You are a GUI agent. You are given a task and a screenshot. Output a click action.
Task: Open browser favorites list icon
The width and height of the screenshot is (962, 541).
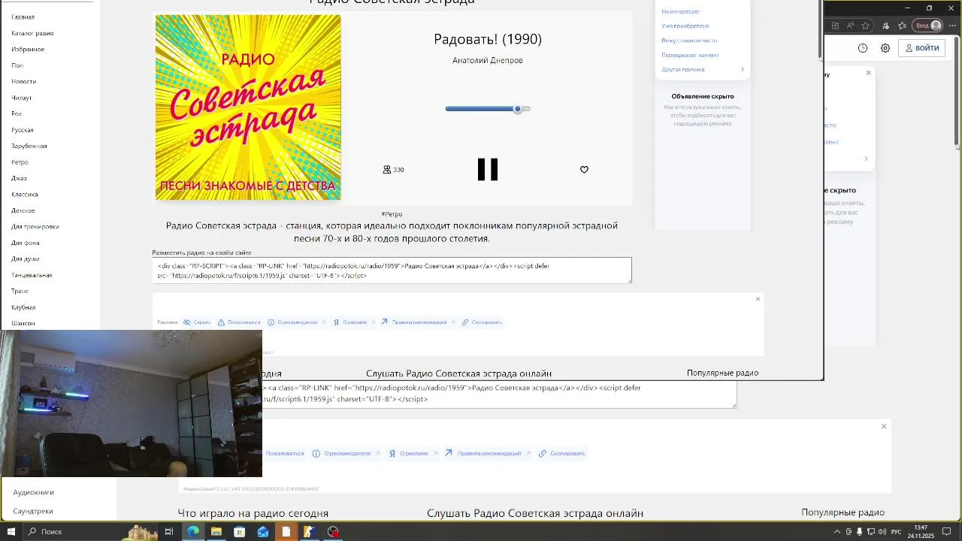[x=903, y=26]
